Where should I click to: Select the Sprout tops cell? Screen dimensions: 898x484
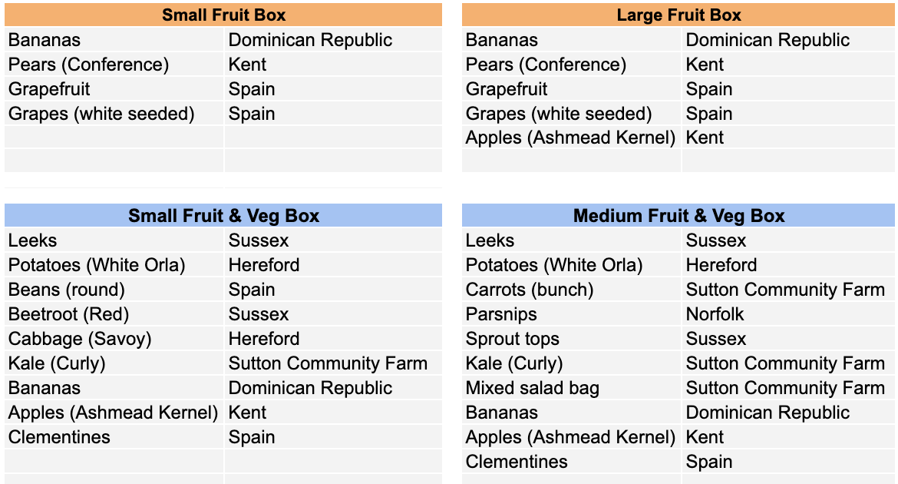572,339
